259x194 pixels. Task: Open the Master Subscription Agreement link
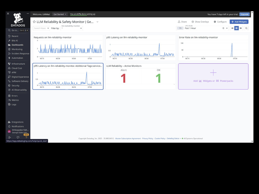click(x=128, y=139)
